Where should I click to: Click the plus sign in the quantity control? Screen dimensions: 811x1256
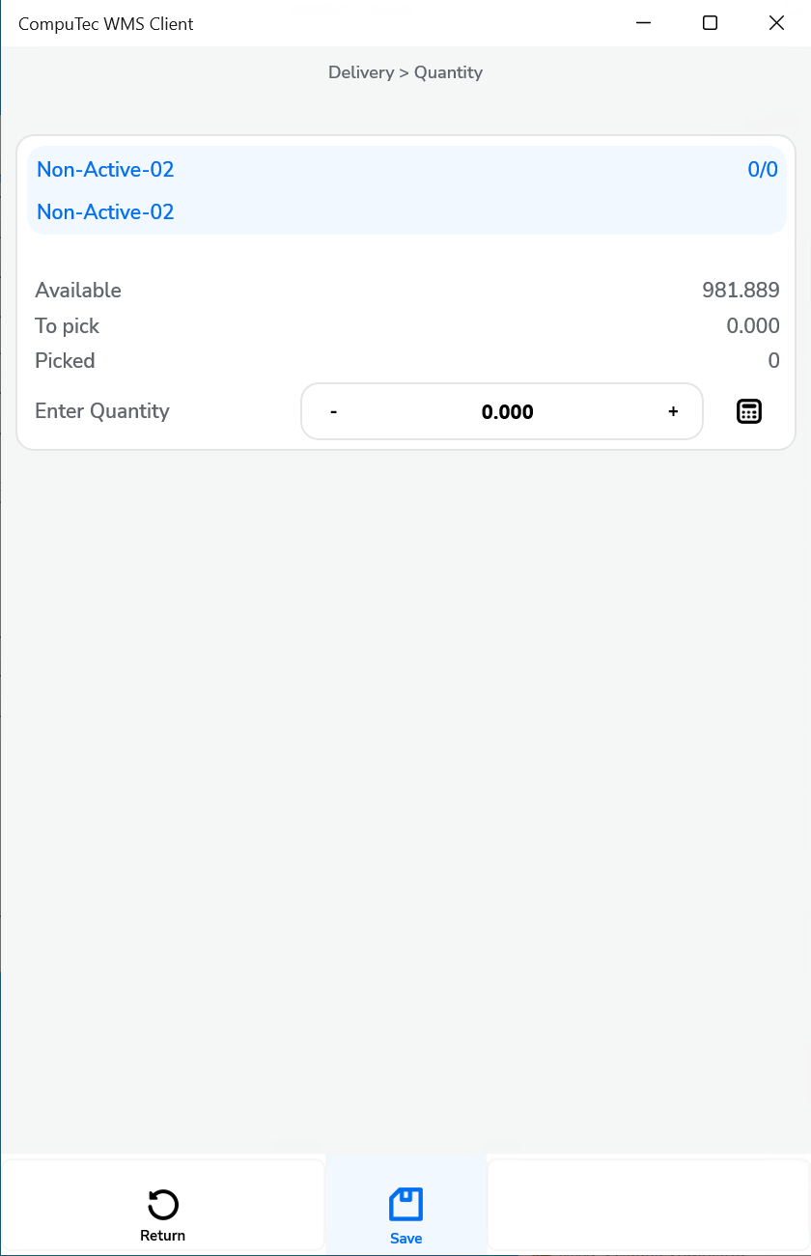672,410
